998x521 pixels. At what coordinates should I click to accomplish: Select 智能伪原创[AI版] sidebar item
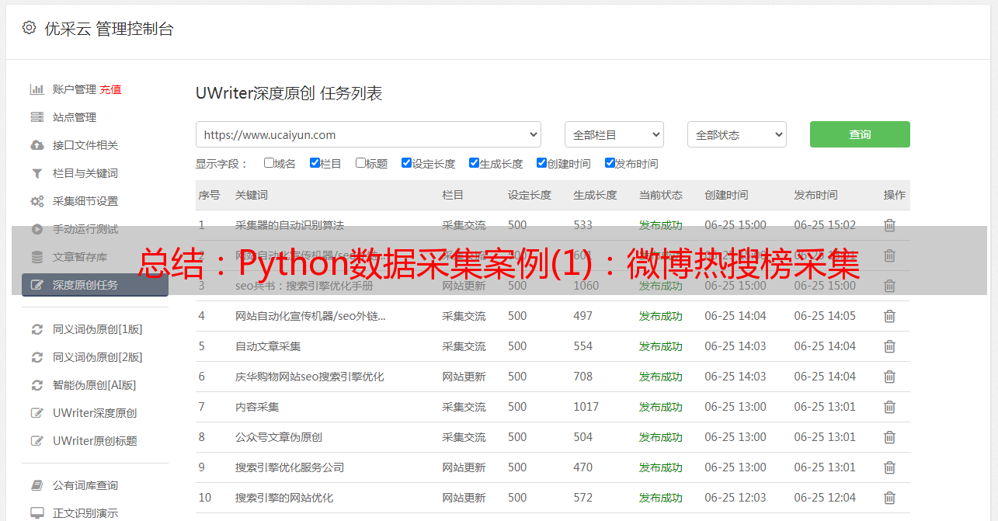click(94, 385)
